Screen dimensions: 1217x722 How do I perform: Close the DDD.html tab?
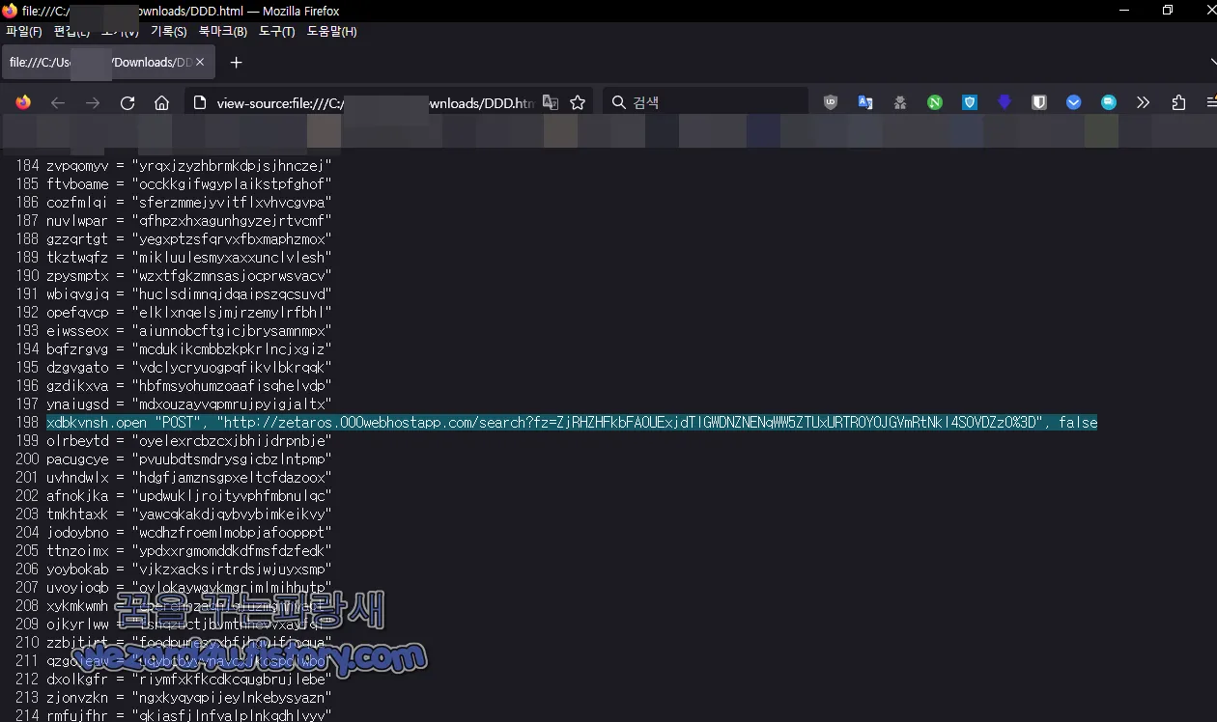[x=200, y=63]
